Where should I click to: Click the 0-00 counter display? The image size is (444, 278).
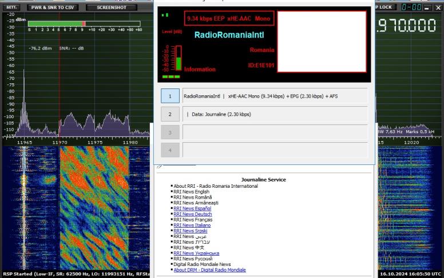point(411,7)
